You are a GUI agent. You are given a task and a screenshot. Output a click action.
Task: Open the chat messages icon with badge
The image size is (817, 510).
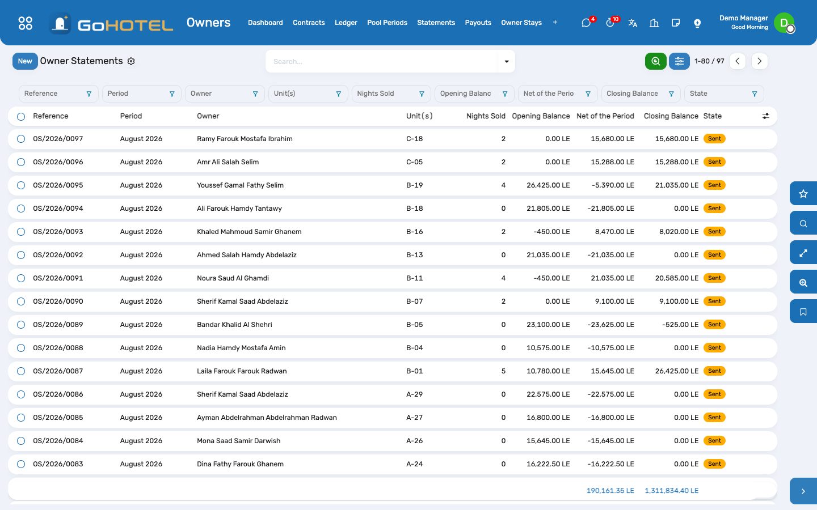[x=587, y=23]
